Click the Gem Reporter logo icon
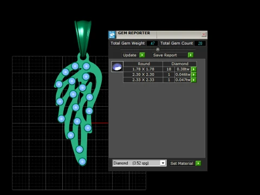The image size is (260, 195). point(112,35)
